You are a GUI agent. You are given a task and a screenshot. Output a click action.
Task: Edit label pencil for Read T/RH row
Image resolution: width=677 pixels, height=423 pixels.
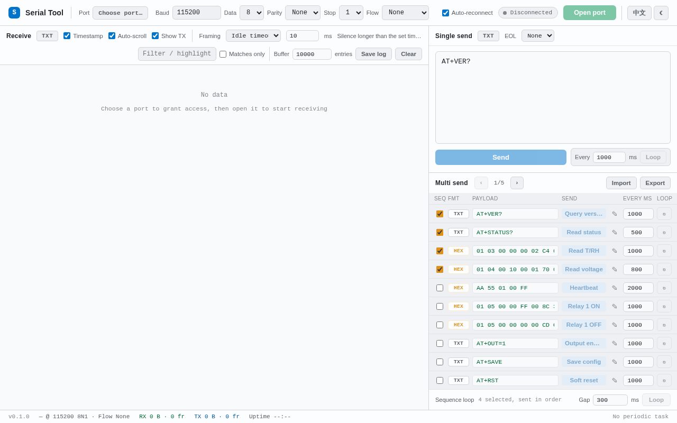tap(615, 251)
